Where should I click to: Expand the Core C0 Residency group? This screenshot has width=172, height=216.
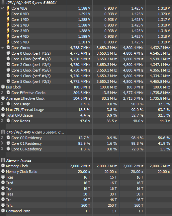click(x=2, y=137)
